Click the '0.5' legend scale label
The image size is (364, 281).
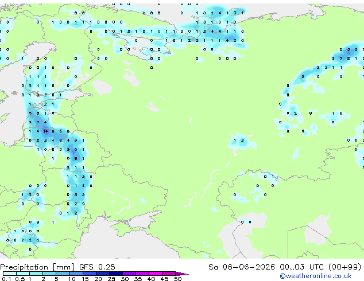tap(20, 279)
